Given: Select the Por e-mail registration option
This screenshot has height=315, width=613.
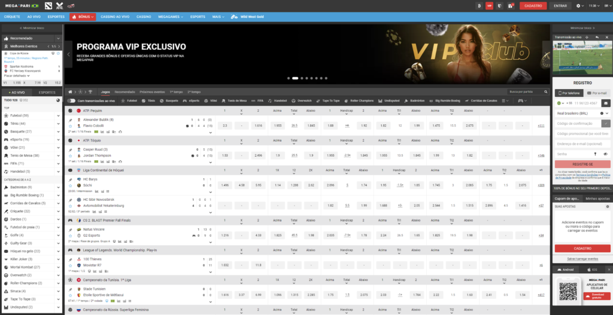Looking at the screenshot, I should tap(597, 93).
